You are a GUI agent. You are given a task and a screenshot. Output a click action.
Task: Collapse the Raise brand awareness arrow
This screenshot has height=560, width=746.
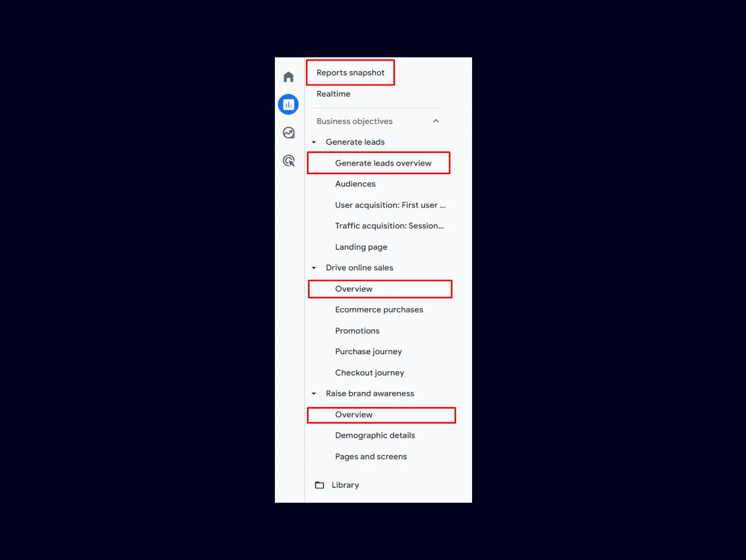(314, 394)
